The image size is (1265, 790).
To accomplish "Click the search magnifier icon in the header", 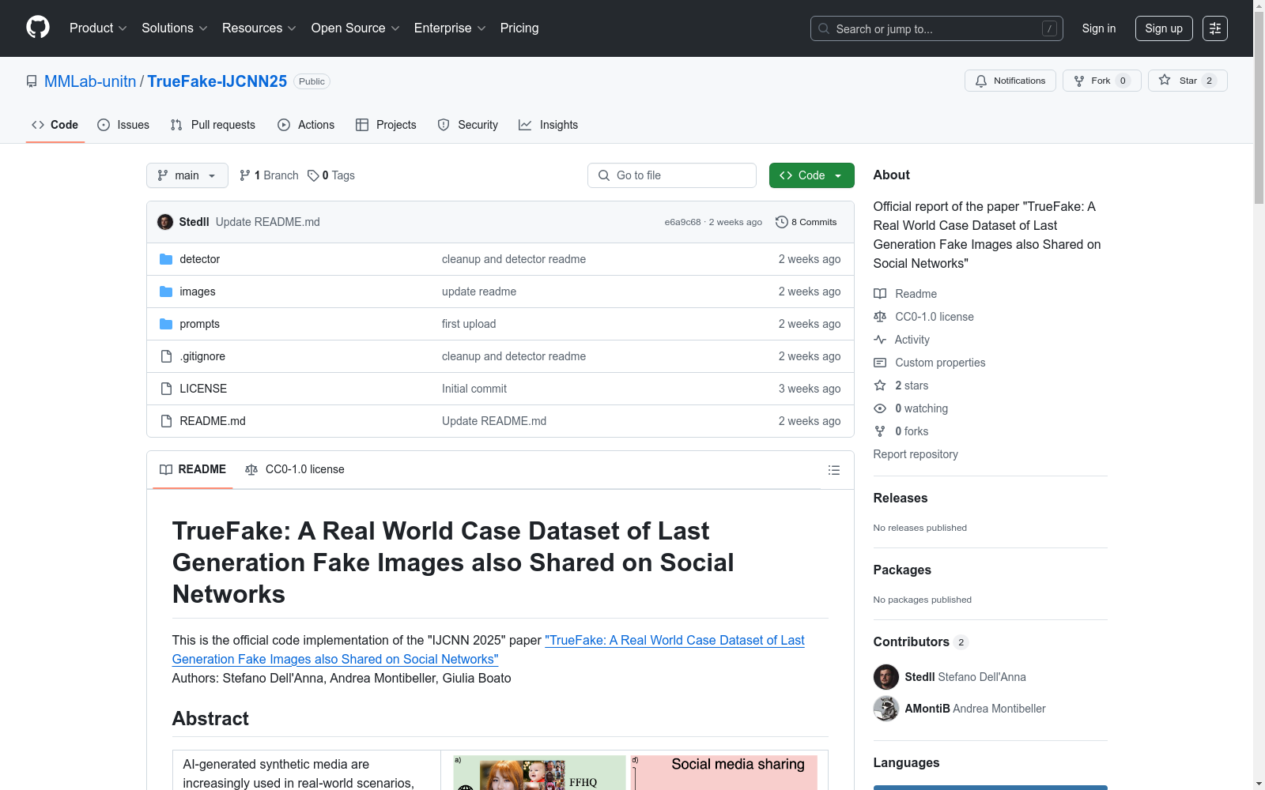I will tap(824, 28).
